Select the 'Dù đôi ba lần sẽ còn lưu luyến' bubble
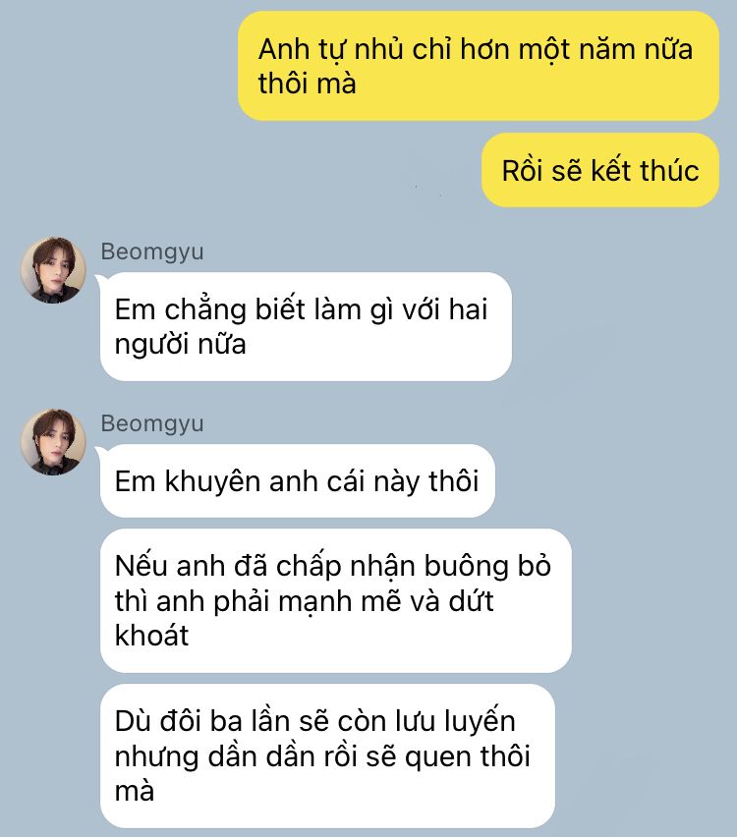 [x=327, y=755]
